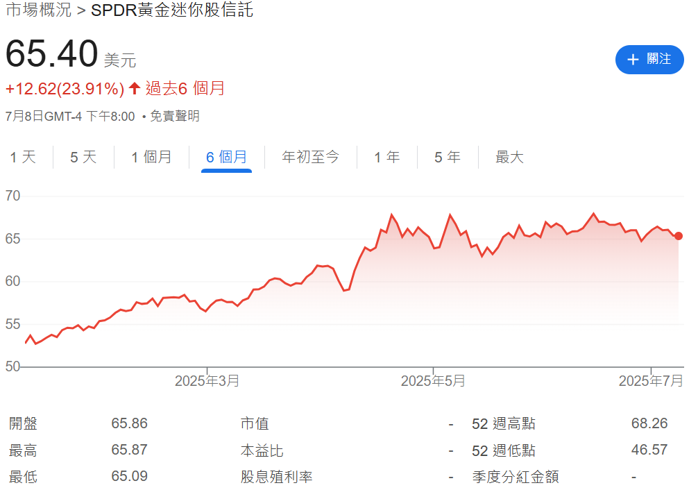Open the 免責聲明 disclaimer link
The image size is (698, 490).
pyautogui.click(x=175, y=117)
